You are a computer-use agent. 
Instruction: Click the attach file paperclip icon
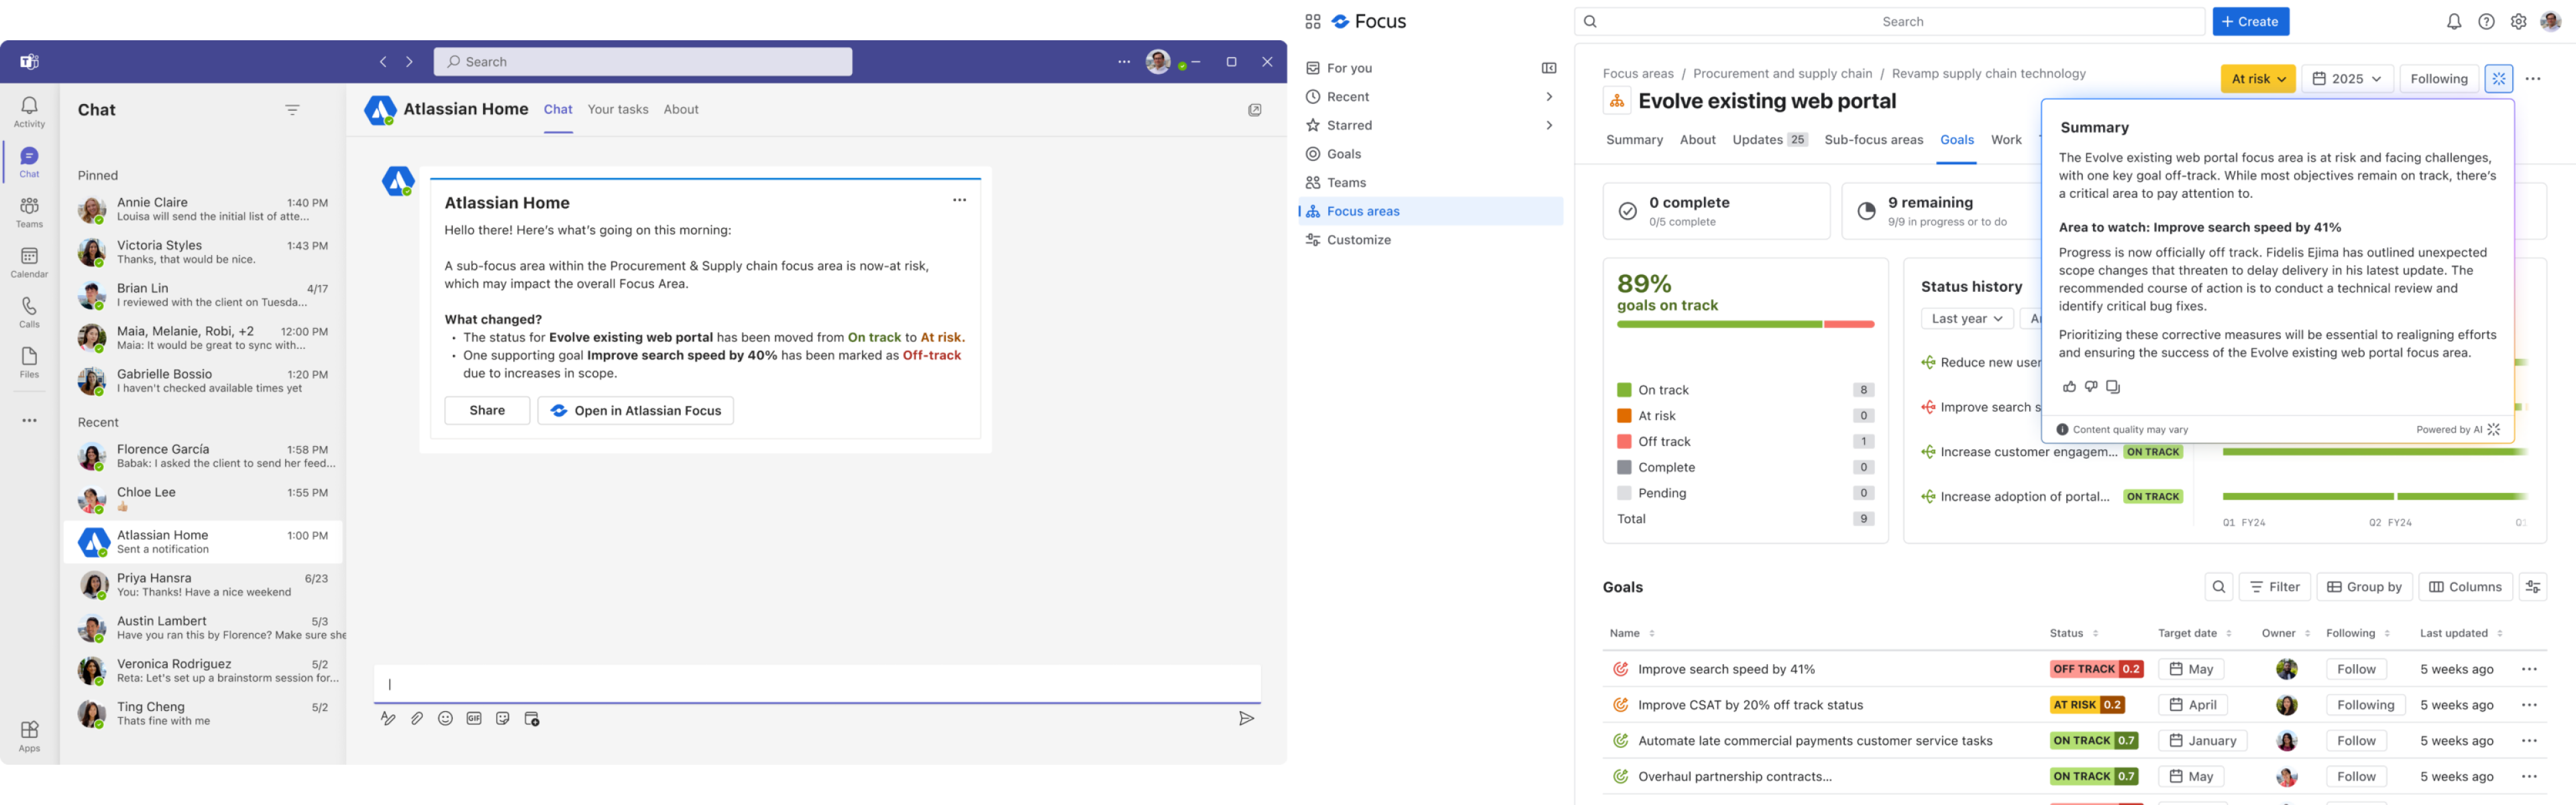pyautogui.click(x=417, y=718)
